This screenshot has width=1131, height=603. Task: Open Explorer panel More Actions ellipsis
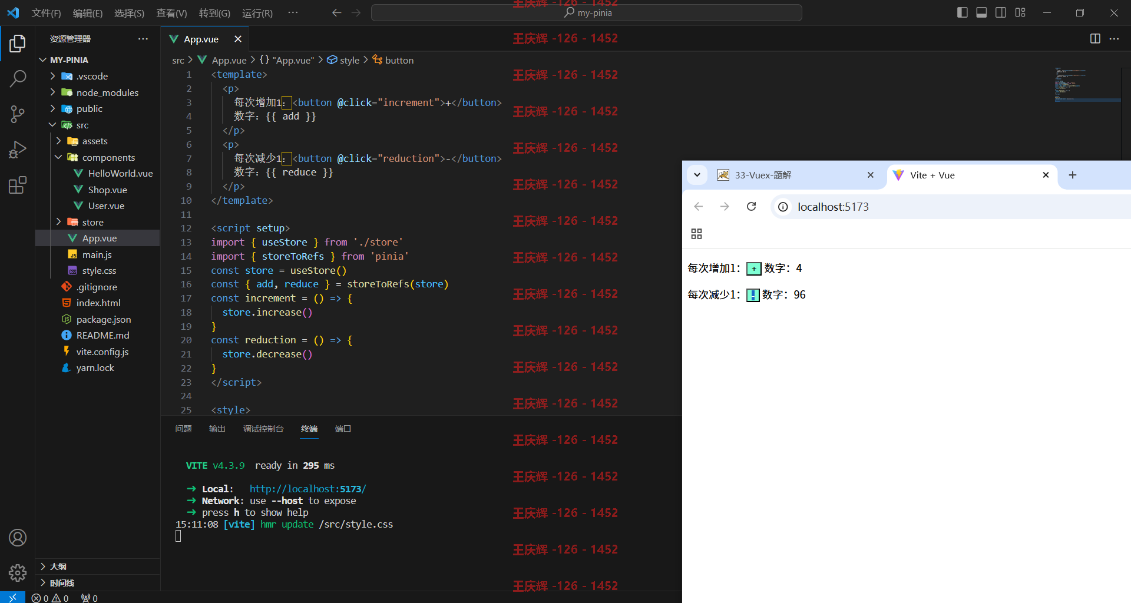click(x=143, y=39)
